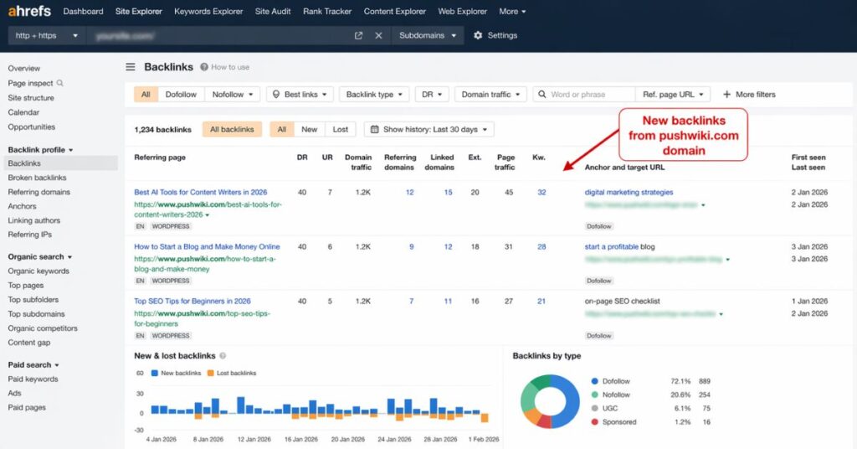Image resolution: width=857 pixels, height=449 pixels.
Task: Go to Dashboard in top navigation
Action: (x=83, y=11)
